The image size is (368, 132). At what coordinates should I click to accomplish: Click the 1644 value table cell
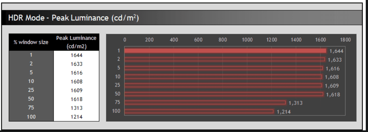click(x=76, y=55)
